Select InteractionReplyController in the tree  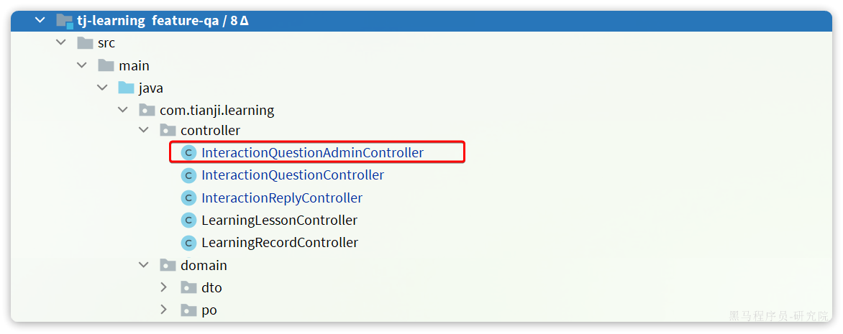pyautogui.click(x=282, y=198)
